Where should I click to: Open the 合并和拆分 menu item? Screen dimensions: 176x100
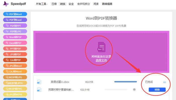(x=84, y=4)
